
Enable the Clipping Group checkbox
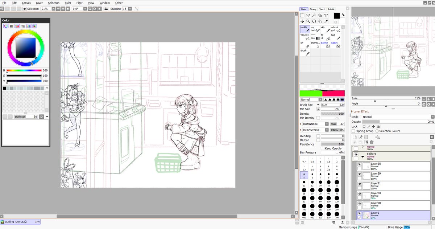point(353,131)
